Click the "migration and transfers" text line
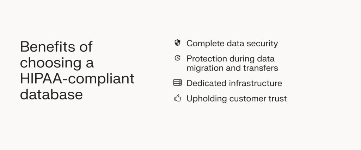 (232, 68)
